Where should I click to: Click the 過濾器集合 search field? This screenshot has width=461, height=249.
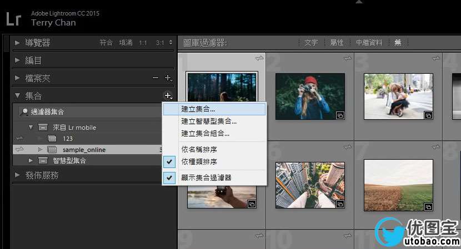(x=90, y=111)
